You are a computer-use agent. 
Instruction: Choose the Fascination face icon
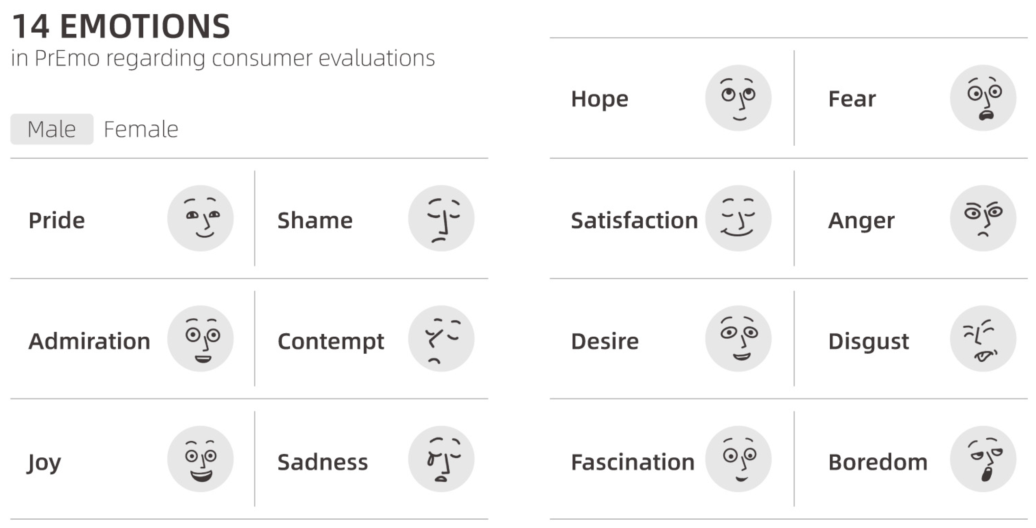click(x=738, y=459)
